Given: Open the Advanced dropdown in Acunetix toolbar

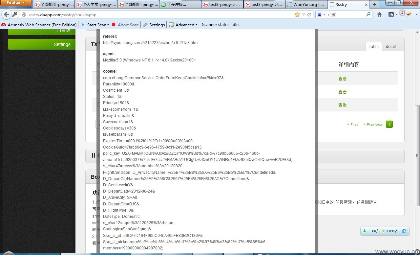Looking at the screenshot, I should coord(183,25).
